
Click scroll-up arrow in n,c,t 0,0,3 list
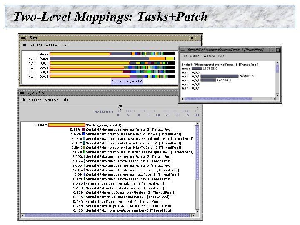pyautogui.click(x=197, y=124)
